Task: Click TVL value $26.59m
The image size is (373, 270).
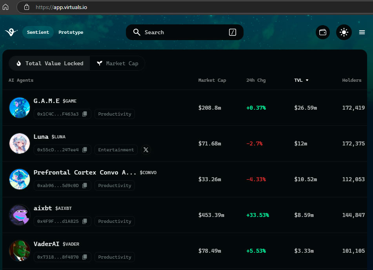Action: point(306,108)
